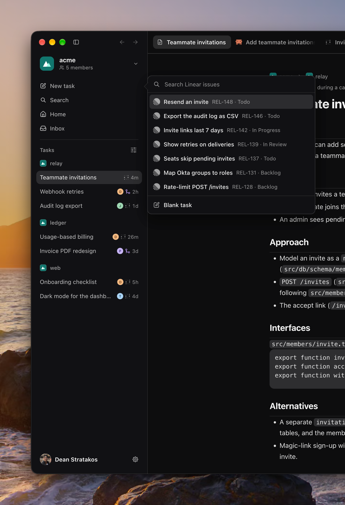Select the Resend an invite issue
Screen dimensions: 345x505
(x=231, y=102)
